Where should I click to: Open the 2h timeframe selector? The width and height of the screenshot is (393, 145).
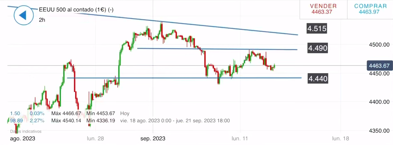[42, 20]
